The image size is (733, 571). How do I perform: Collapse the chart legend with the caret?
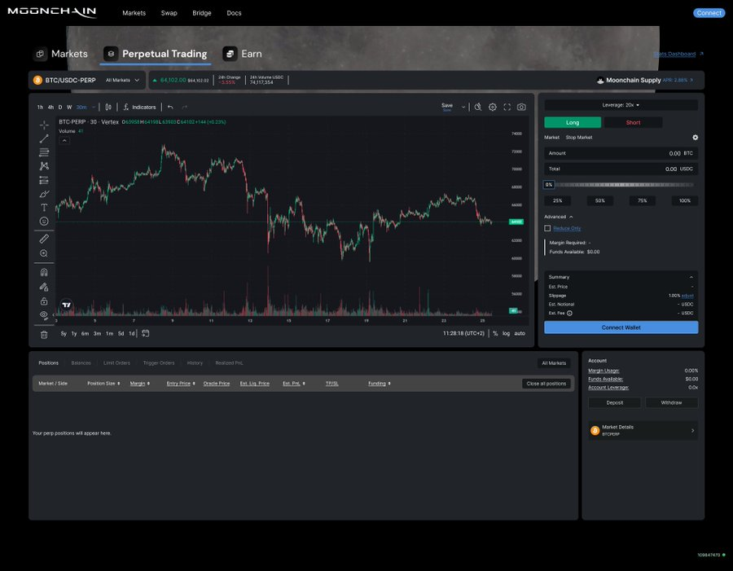[x=64, y=140]
